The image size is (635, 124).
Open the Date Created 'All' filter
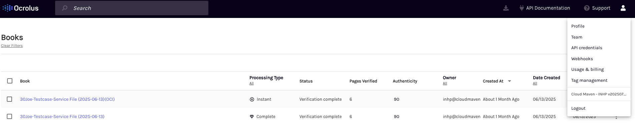pyautogui.click(x=535, y=83)
